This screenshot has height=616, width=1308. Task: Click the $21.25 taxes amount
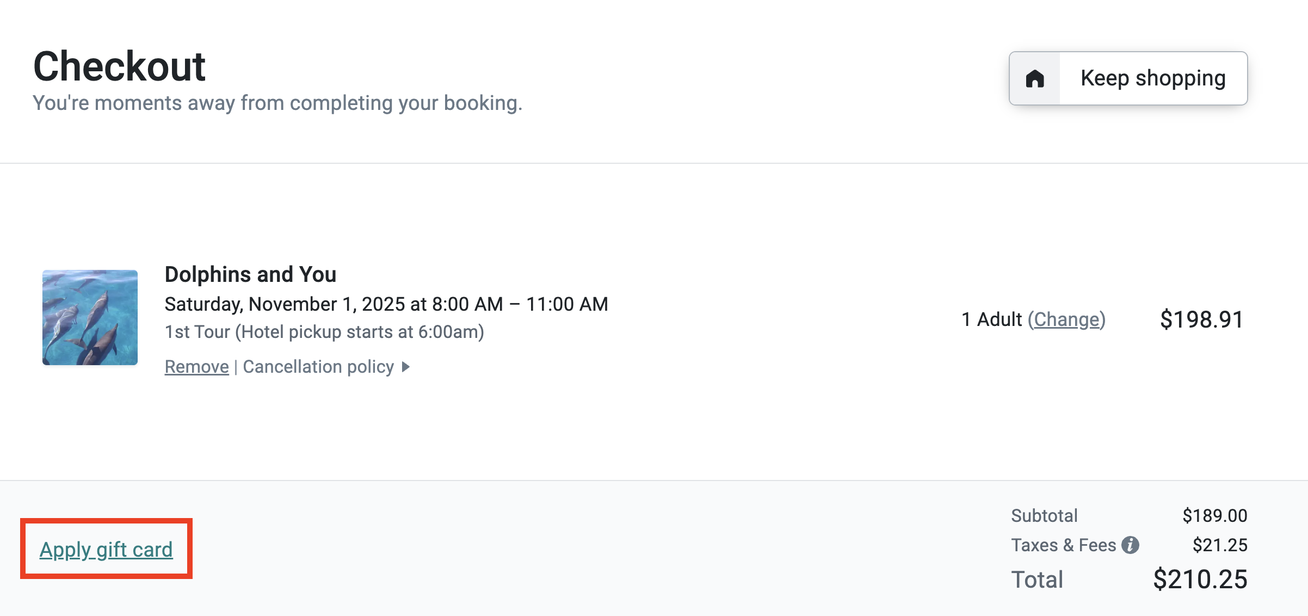(x=1219, y=545)
